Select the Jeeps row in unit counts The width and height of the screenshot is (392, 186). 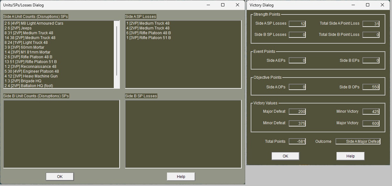(59, 28)
